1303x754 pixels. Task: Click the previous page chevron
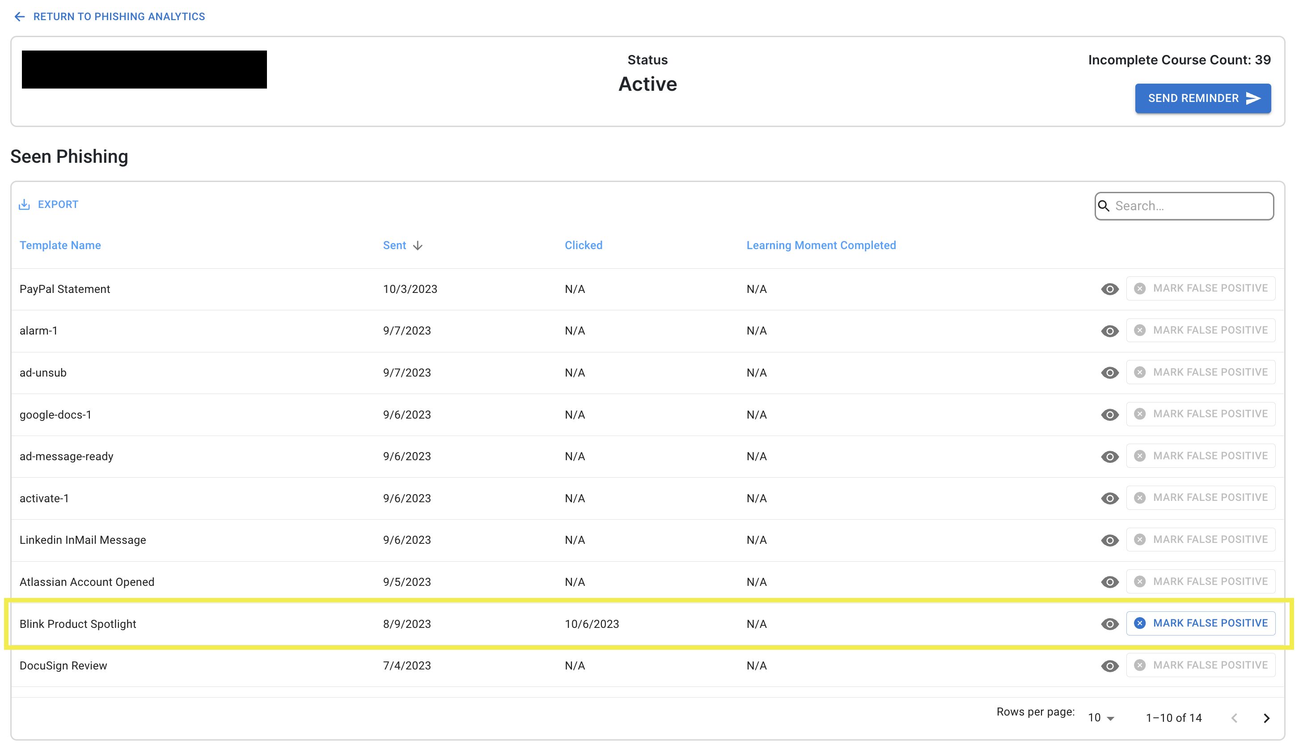(x=1234, y=718)
